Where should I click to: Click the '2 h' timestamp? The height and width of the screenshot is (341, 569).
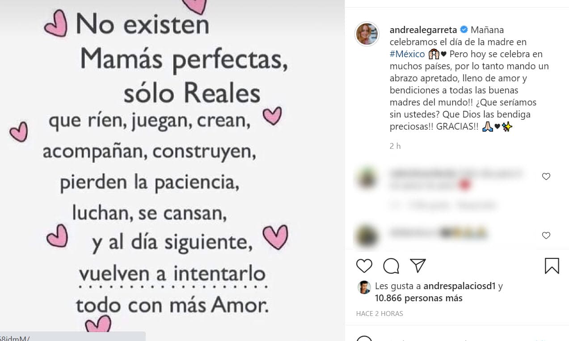pyautogui.click(x=395, y=146)
